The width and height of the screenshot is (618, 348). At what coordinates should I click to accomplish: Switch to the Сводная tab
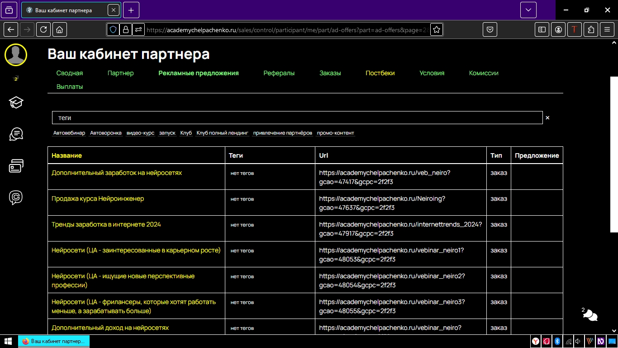click(x=70, y=73)
